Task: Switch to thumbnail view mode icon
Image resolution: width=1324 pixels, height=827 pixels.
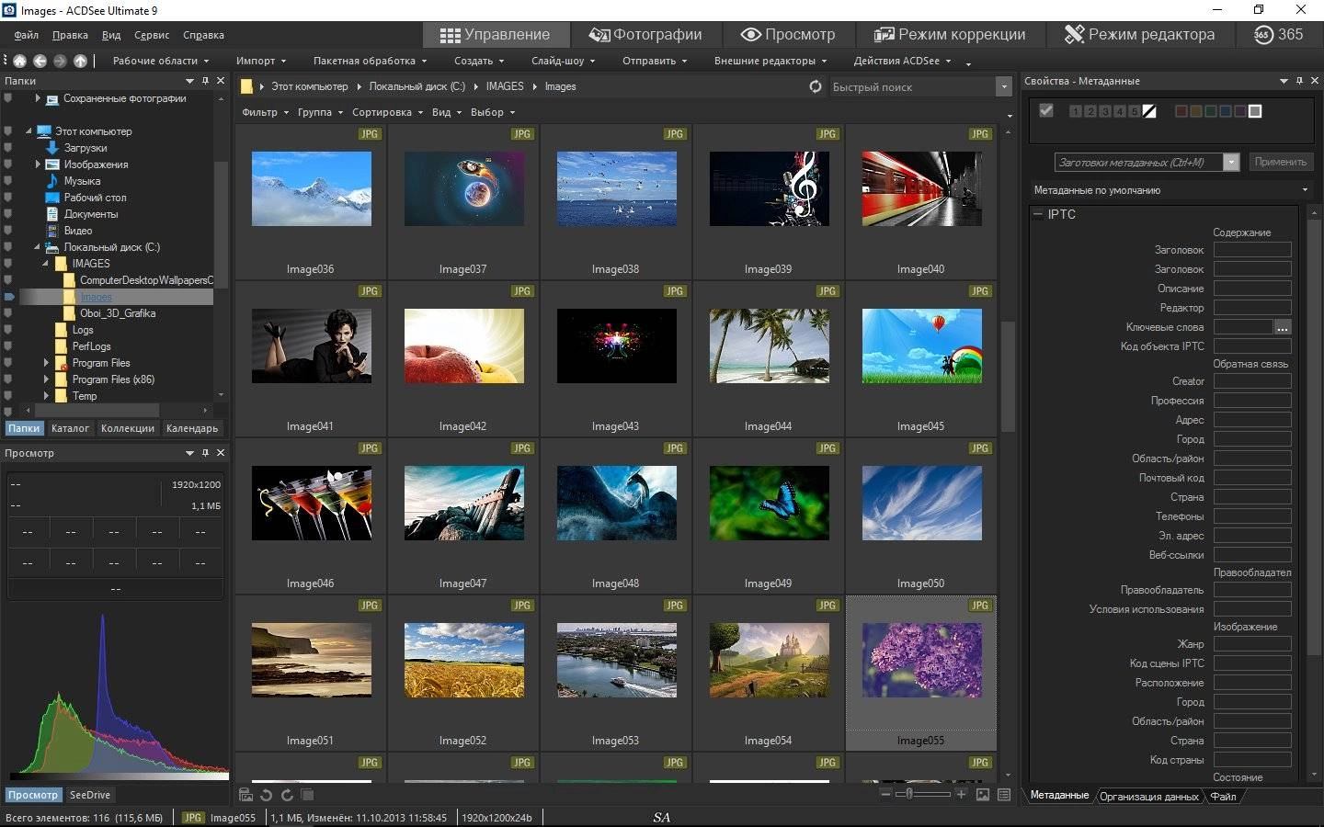Action: tap(983, 794)
